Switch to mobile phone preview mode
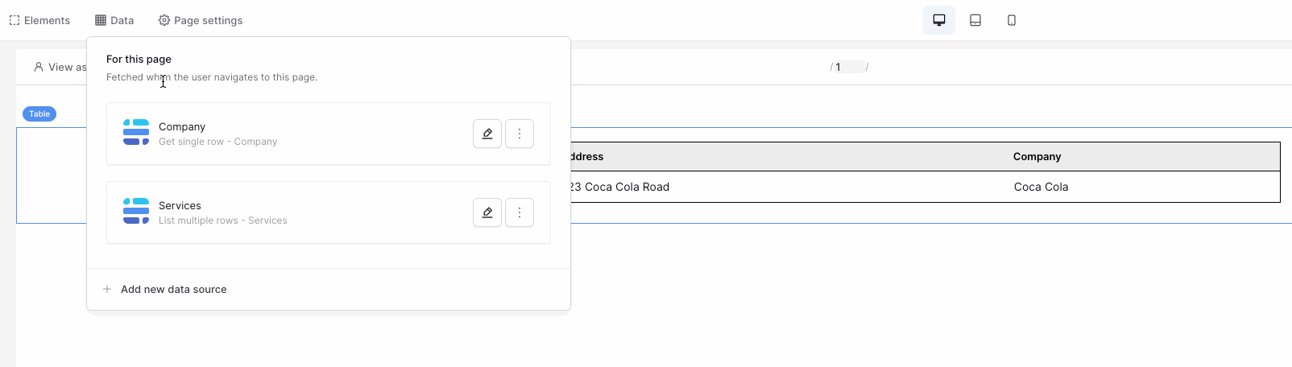This screenshot has height=367, width=1292. click(x=1012, y=20)
